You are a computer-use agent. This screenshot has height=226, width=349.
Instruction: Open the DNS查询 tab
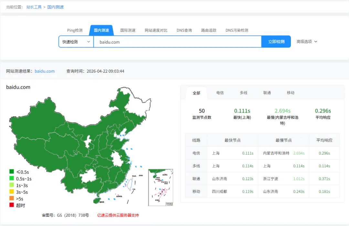coord(184,30)
